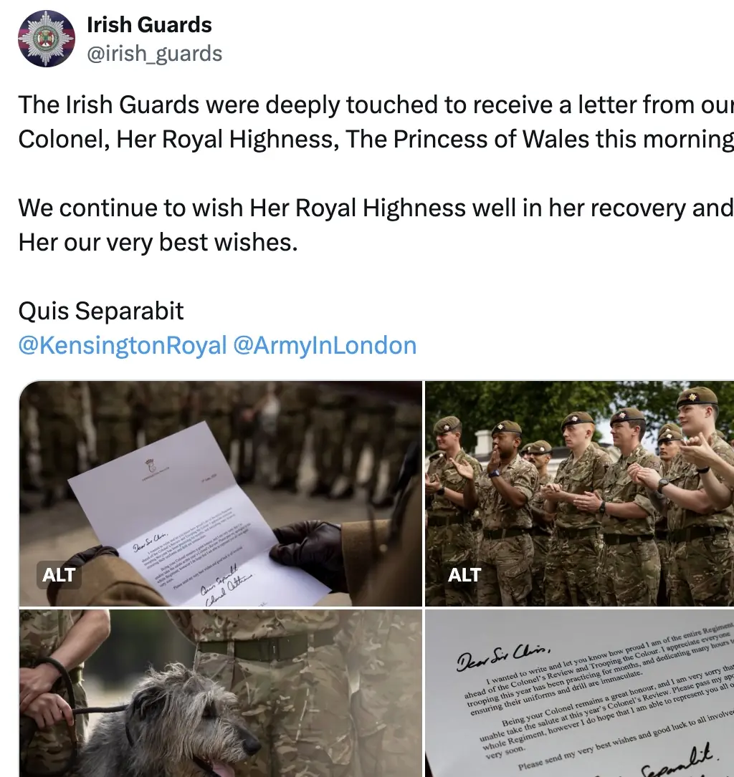Open close-up photo of Dear Sir Chris letter

tap(579, 693)
